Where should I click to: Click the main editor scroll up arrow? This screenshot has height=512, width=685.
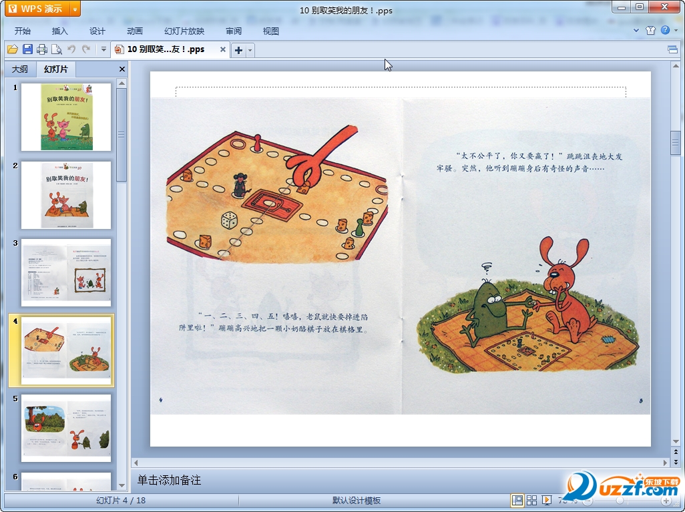point(676,66)
